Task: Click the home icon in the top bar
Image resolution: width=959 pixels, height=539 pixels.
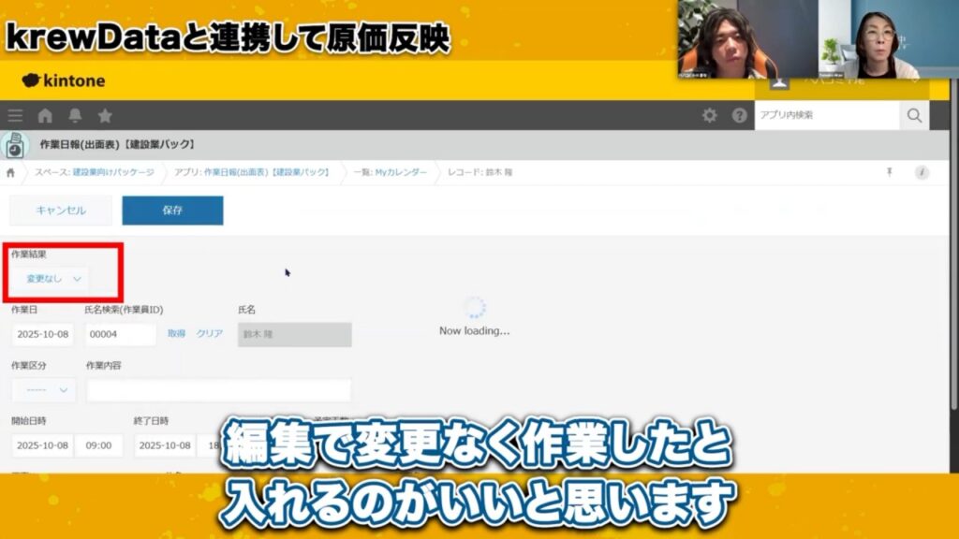Action: click(x=44, y=116)
